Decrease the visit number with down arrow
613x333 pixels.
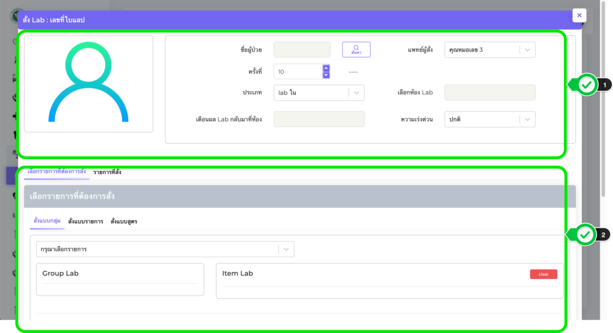coord(326,75)
